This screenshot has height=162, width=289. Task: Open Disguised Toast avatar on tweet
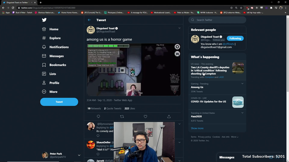(91, 30)
